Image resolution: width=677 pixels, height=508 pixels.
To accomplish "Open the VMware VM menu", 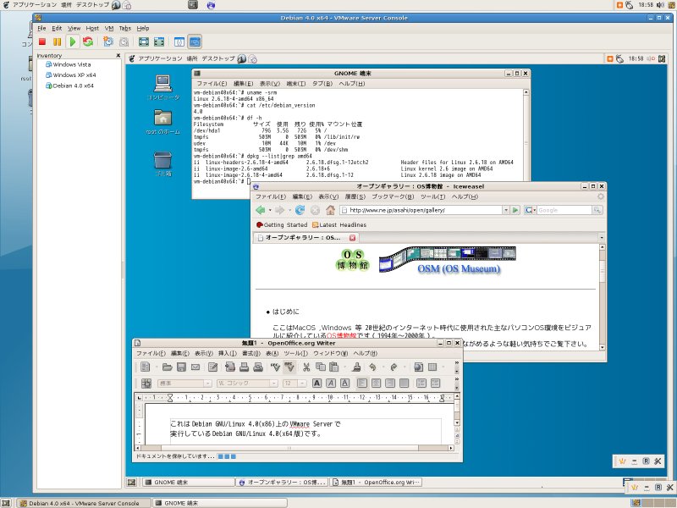I will 109,28.
